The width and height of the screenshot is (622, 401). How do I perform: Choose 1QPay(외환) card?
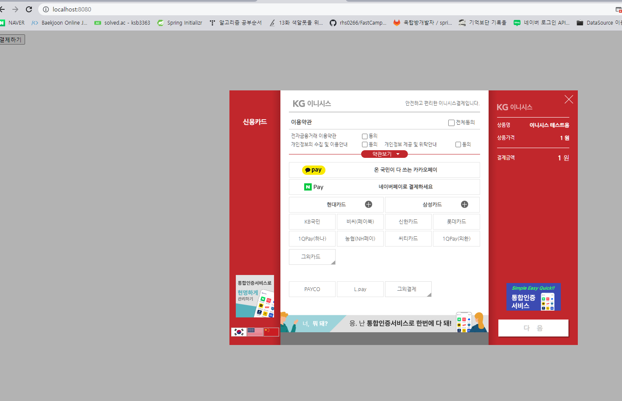(x=456, y=238)
